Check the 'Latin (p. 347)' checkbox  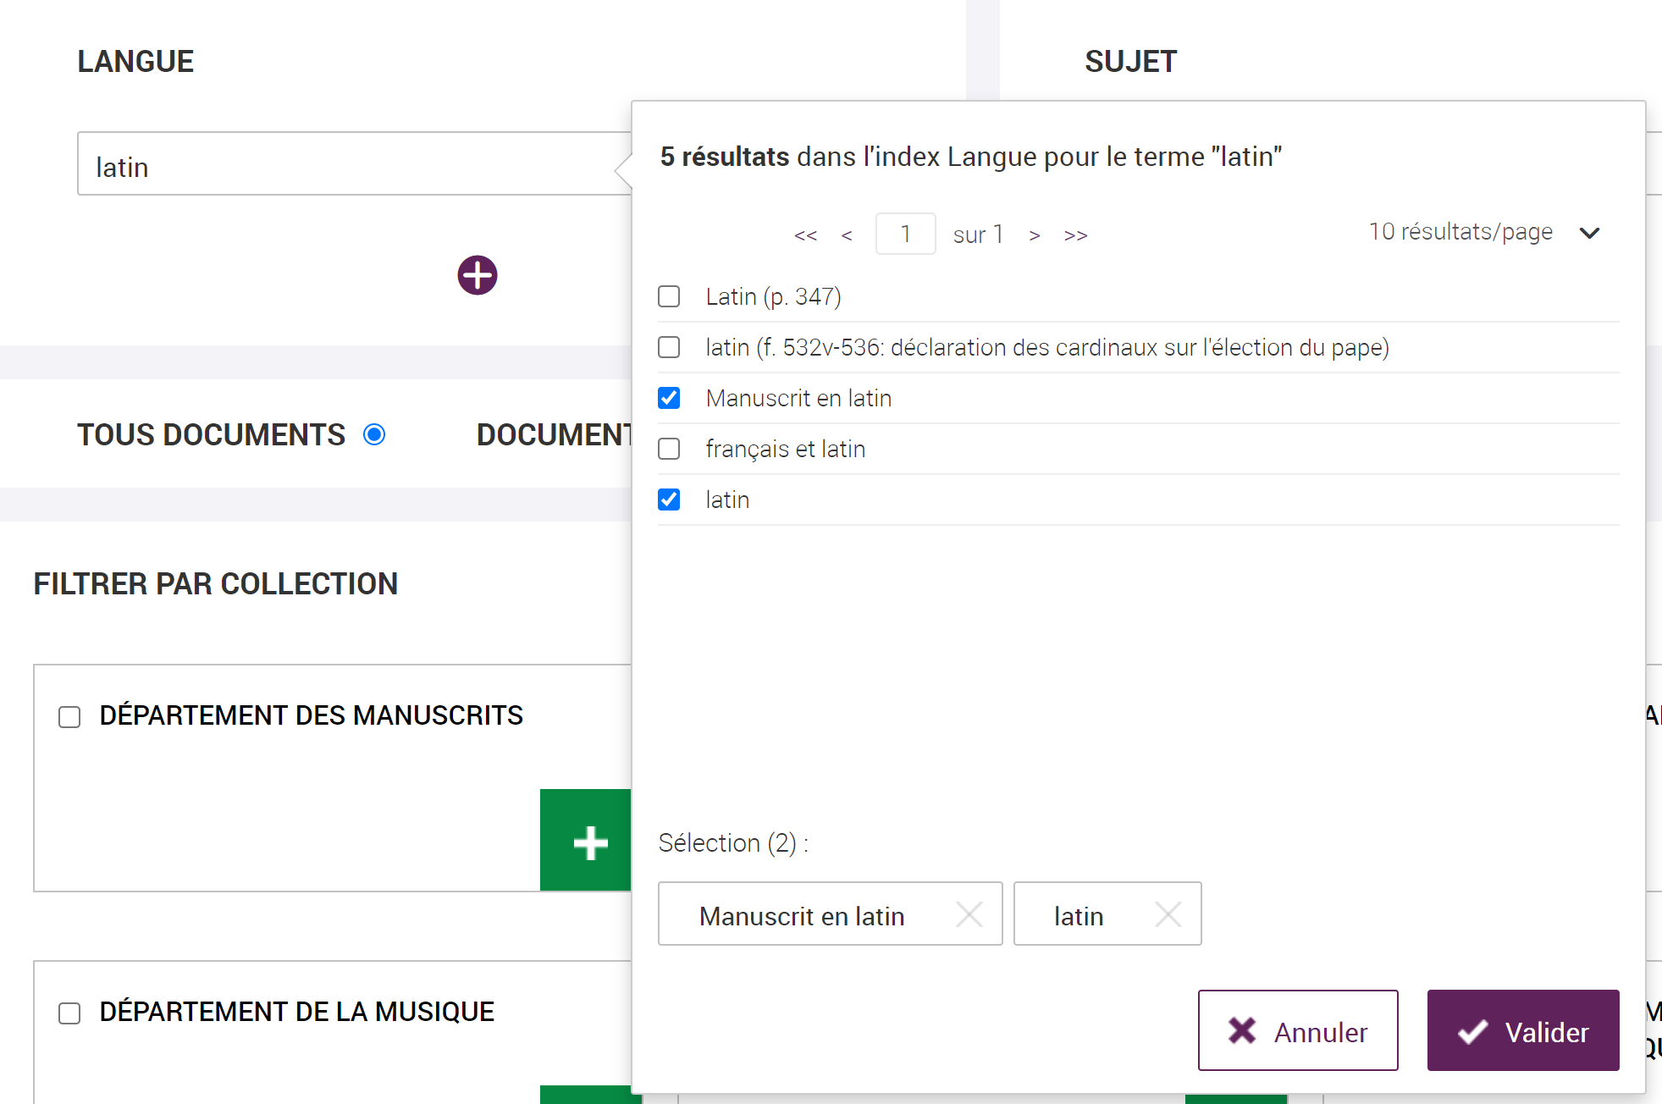[669, 296]
